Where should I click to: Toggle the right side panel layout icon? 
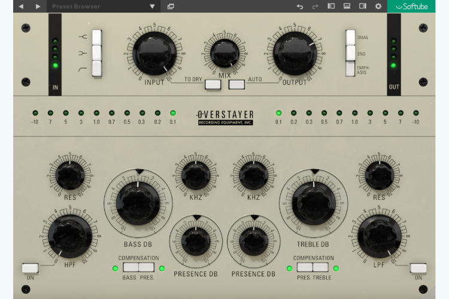[x=363, y=6]
